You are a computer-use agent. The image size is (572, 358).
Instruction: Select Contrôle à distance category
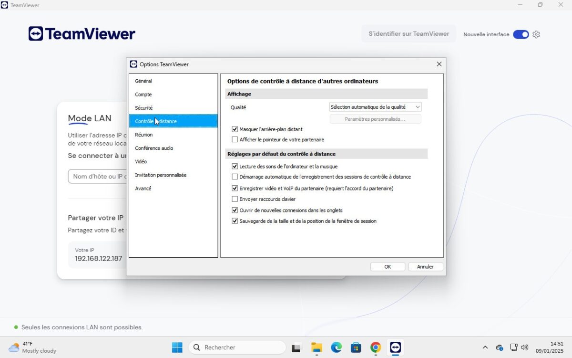(173, 121)
